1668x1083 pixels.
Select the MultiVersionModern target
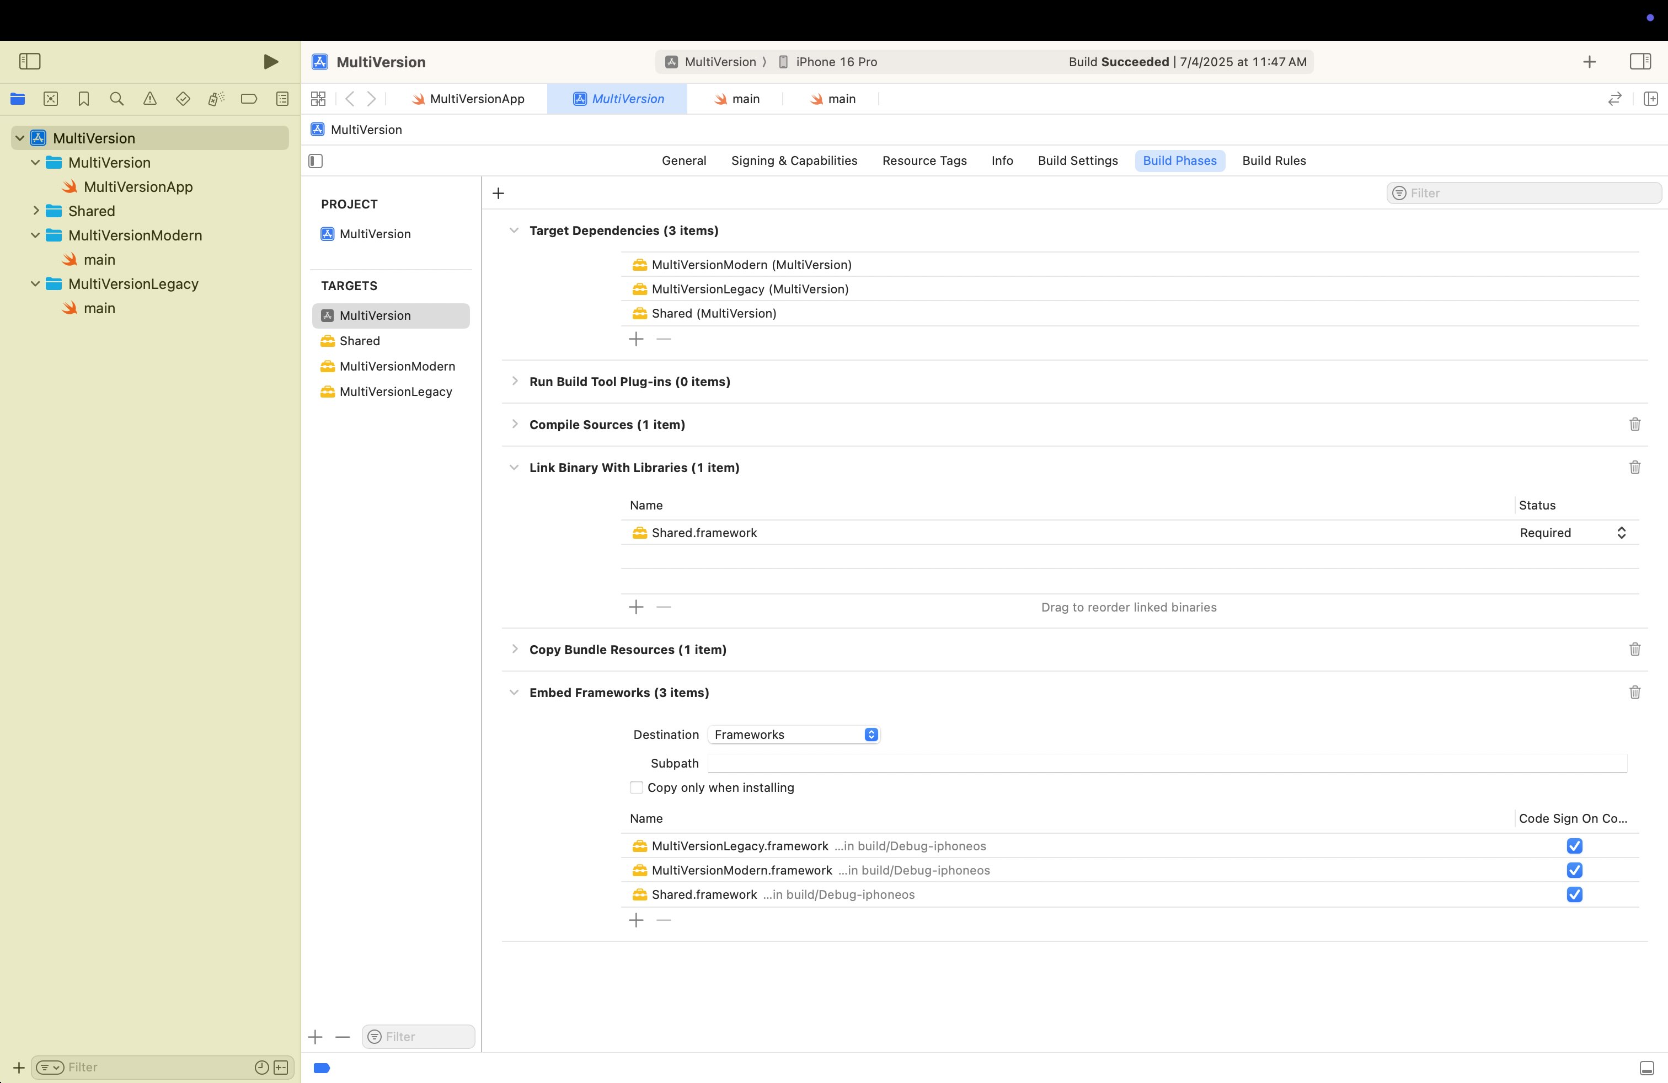tap(391, 366)
